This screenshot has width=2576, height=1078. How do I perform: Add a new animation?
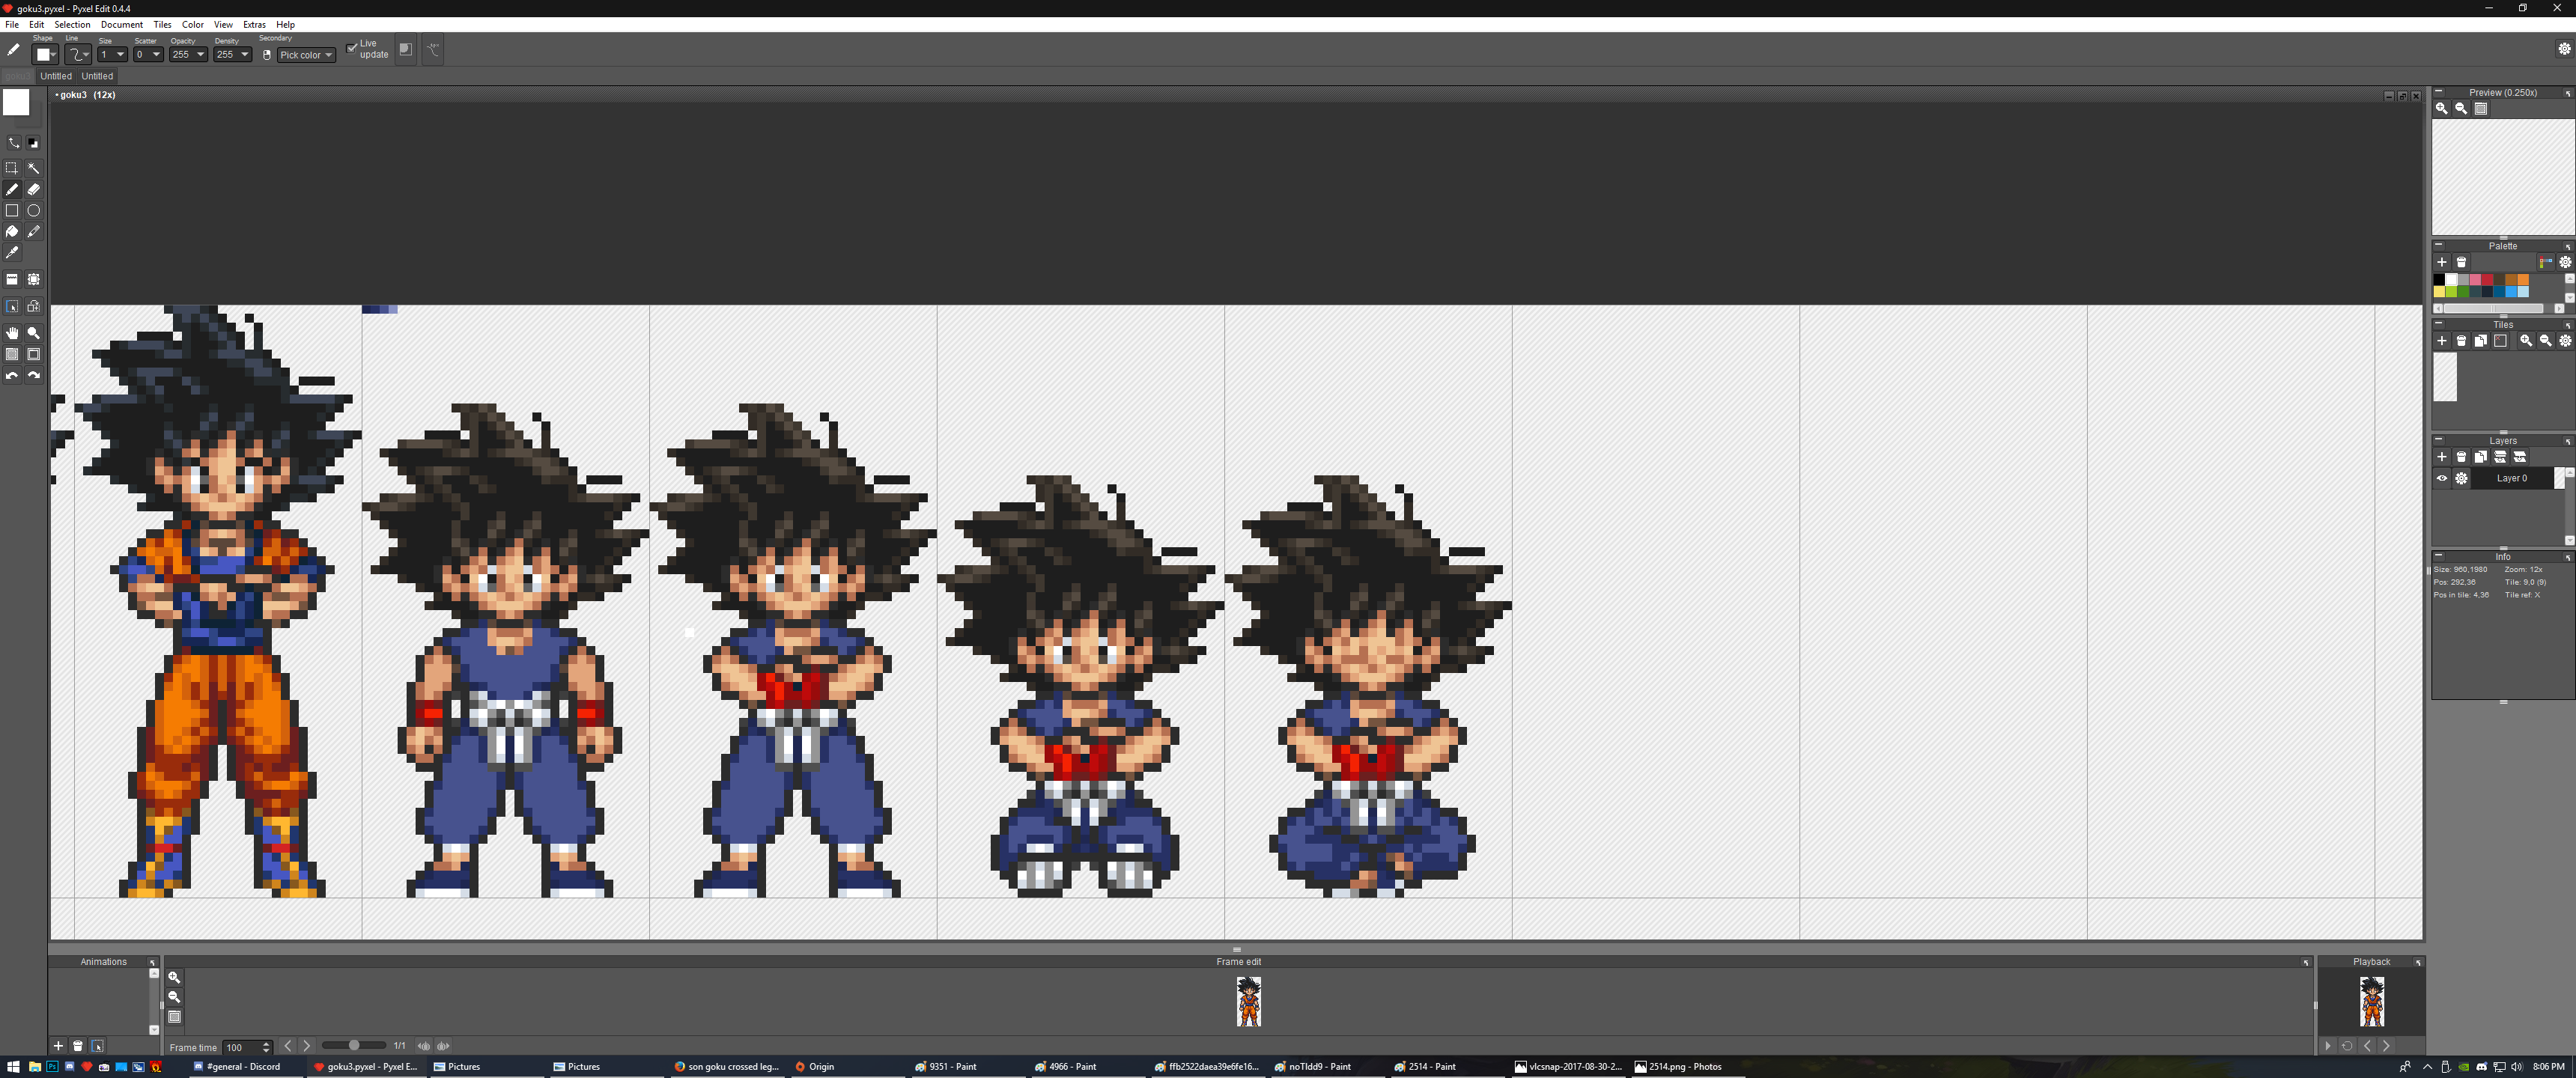tap(58, 1046)
